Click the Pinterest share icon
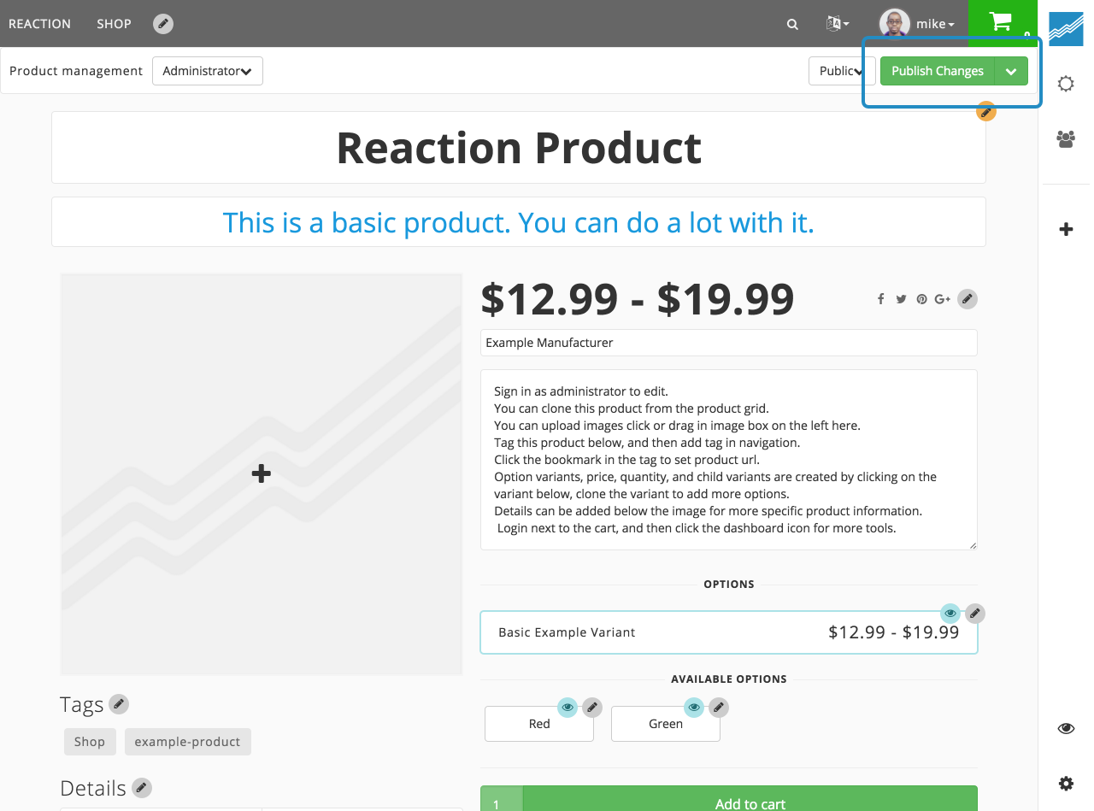Image resolution: width=1094 pixels, height=811 pixels. tap(921, 299)
